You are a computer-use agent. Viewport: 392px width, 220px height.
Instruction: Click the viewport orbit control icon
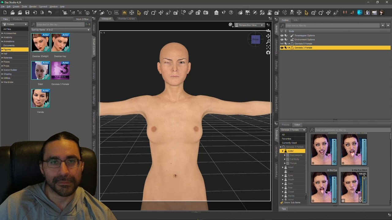point(268,31)
